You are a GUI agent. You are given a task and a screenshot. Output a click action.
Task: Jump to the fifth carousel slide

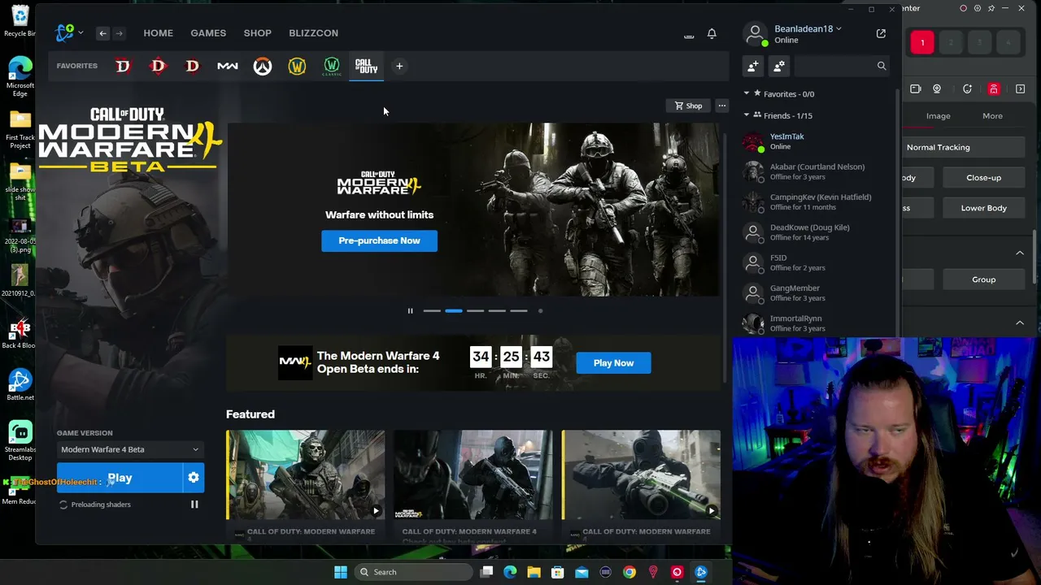[x=518, y=310]
